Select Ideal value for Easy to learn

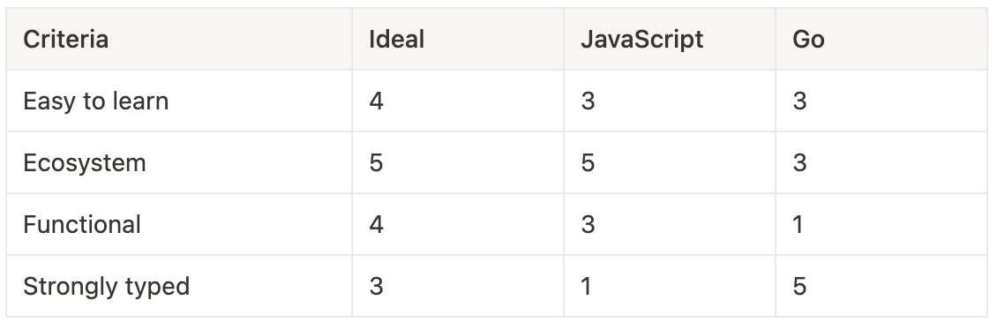tap(458, 101)
